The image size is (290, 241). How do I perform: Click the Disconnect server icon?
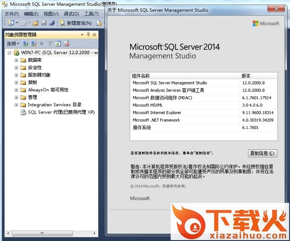click(x=34, y=44)
